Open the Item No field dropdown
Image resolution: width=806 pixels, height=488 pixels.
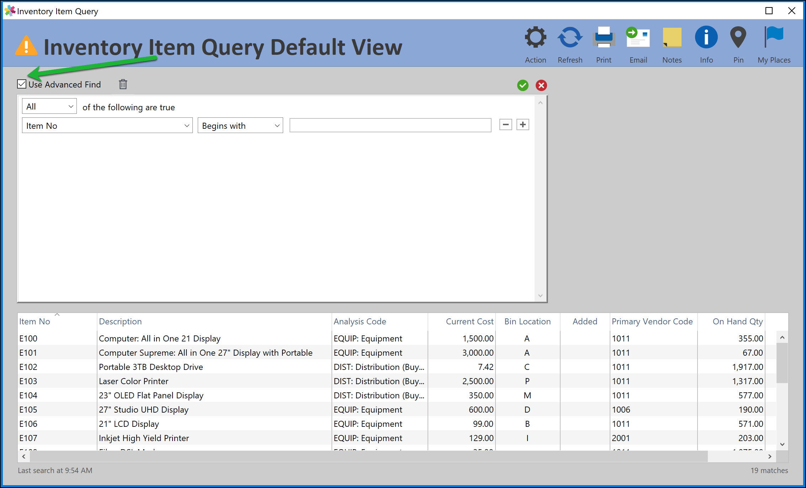107,126
